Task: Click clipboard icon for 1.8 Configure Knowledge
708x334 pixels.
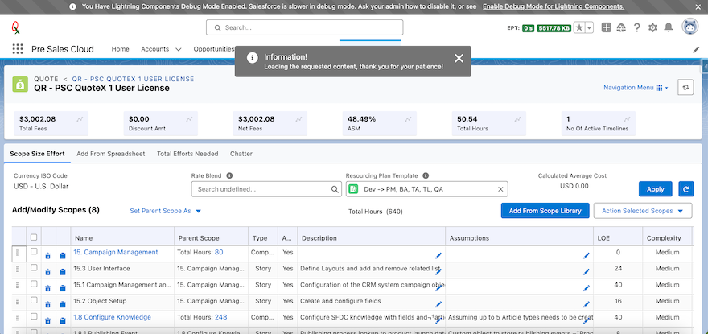Action: tap(62, 320)
